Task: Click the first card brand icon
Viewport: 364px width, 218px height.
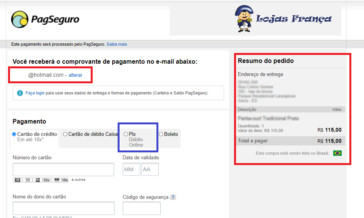Action: pos(18,180)
